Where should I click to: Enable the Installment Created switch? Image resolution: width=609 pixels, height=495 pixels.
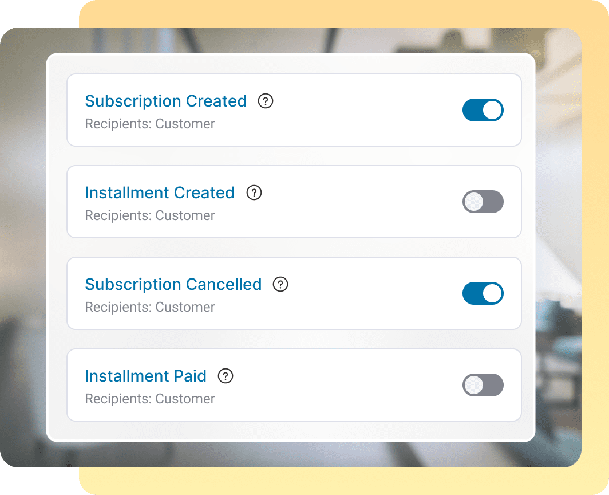(x=483, y=202)
